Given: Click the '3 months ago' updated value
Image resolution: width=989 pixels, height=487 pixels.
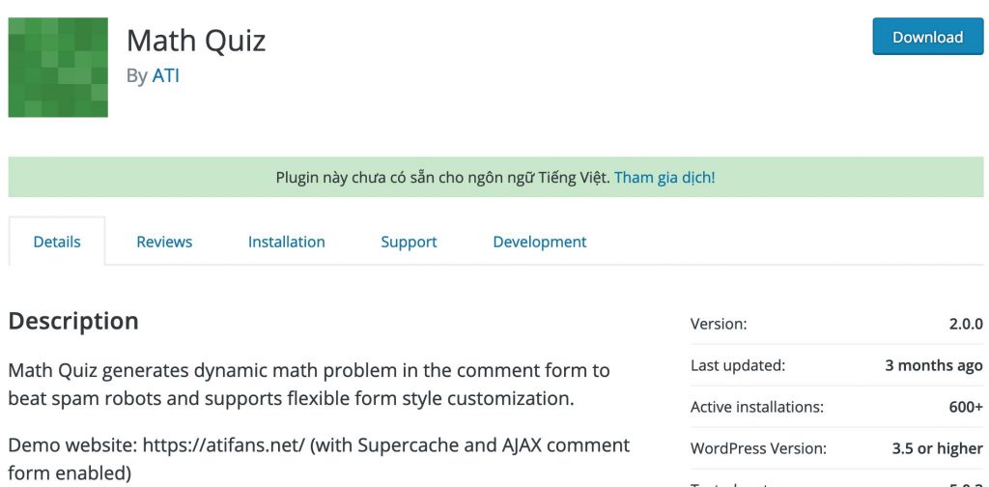Looking at the screenshot, I should coord(933,366).
